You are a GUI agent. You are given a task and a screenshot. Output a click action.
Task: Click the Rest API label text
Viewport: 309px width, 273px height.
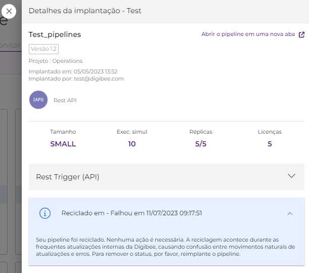(x=65, y=100)
